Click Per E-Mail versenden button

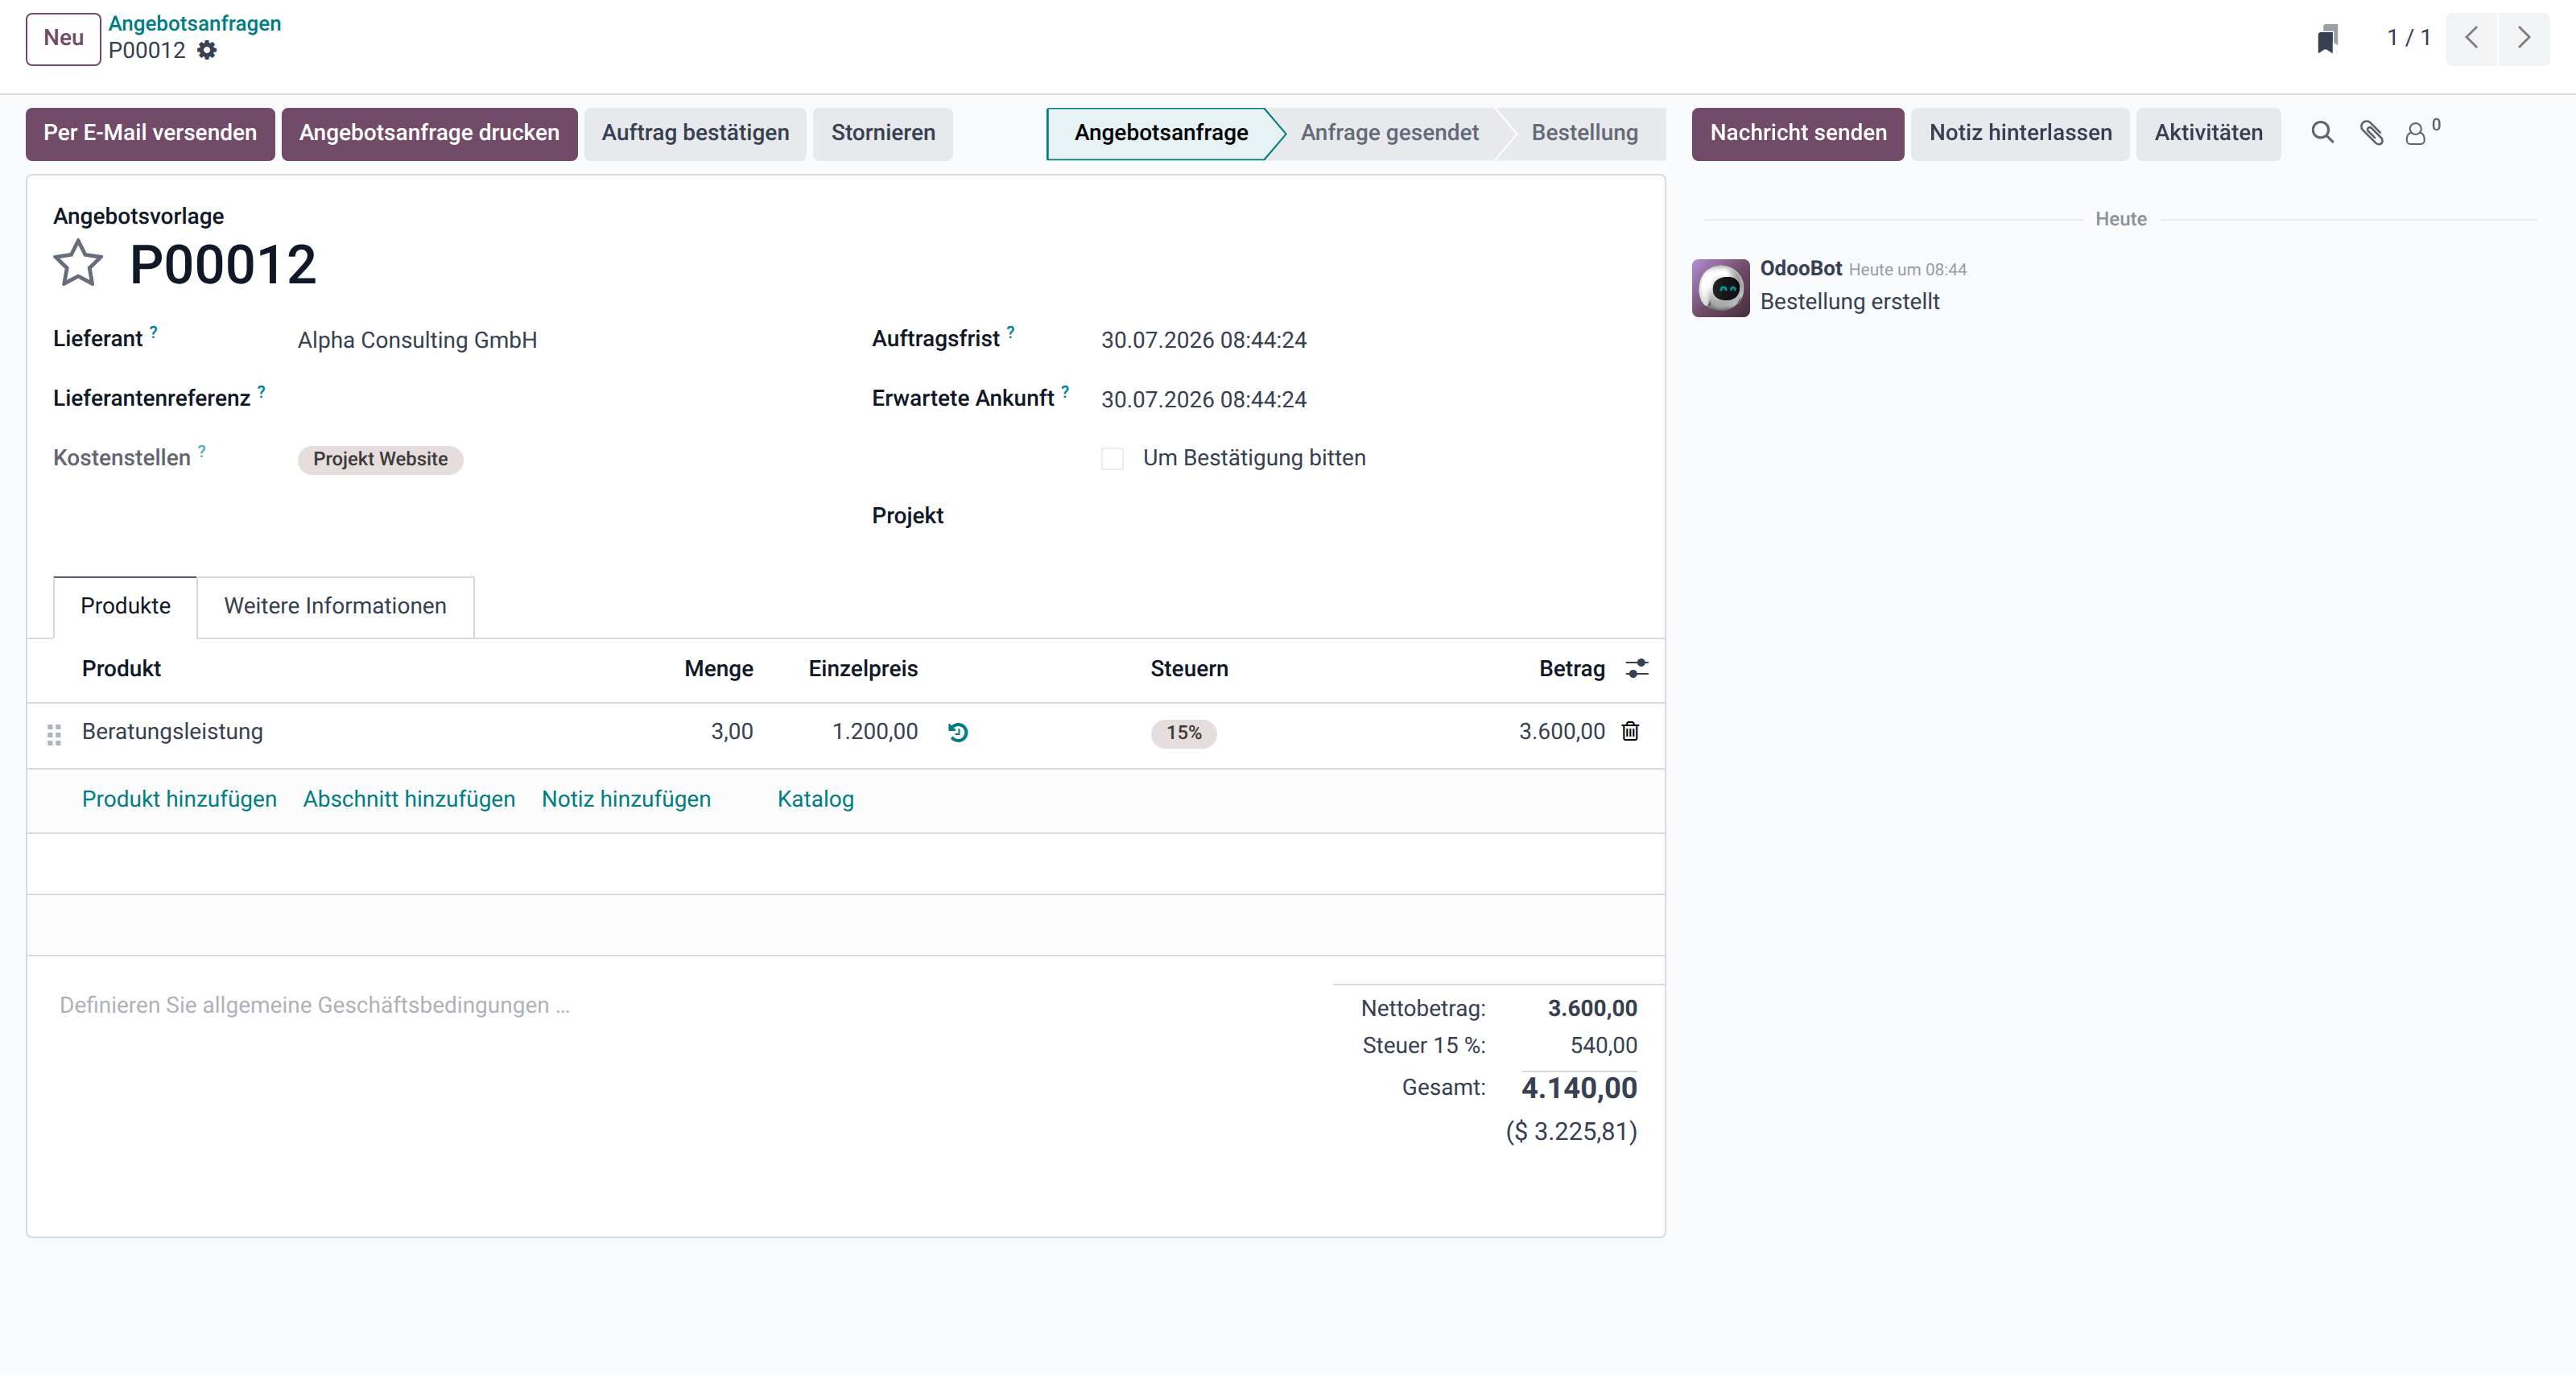pyautogui.click(x=150, y=133)
